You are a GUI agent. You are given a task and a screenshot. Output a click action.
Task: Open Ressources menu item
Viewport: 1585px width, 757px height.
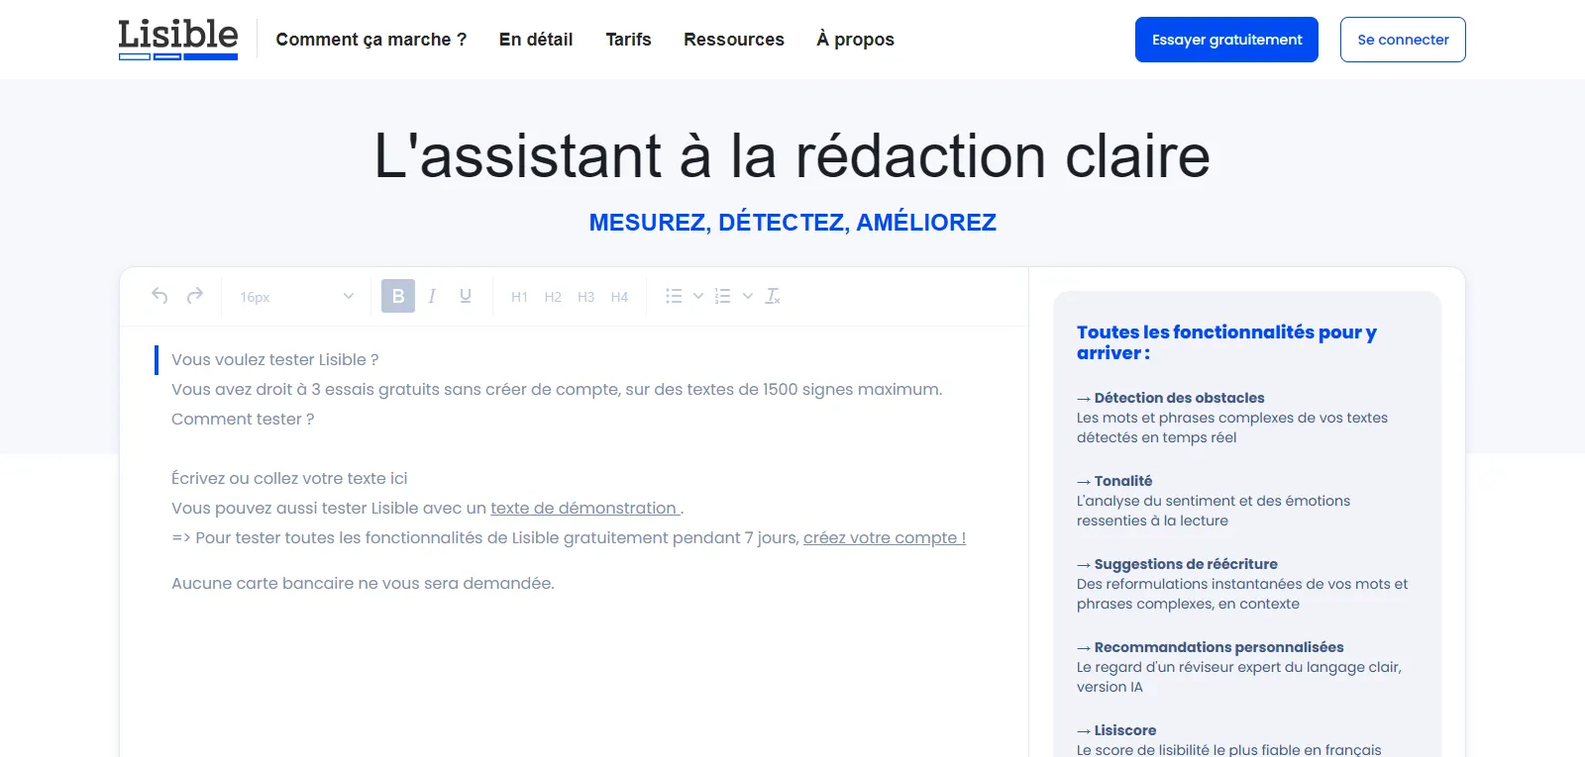point(734,40)
